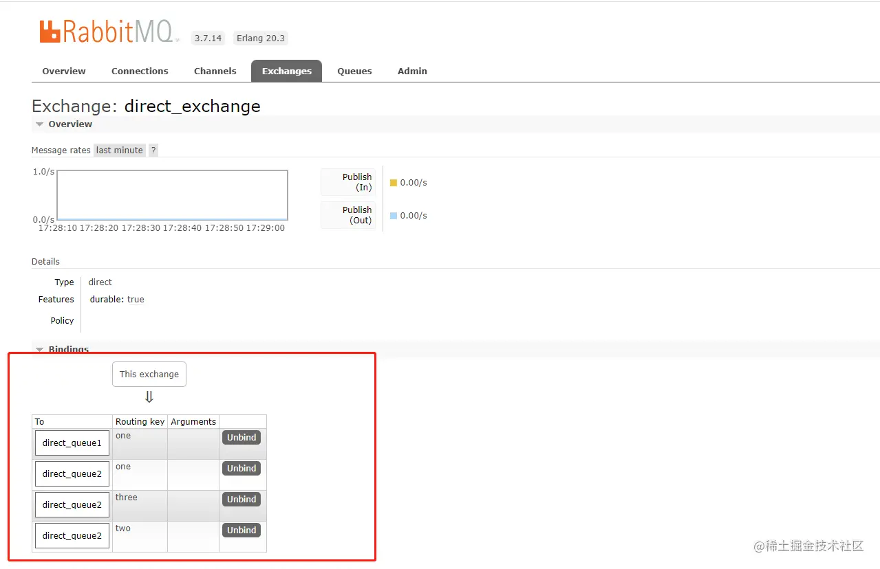The height and width of the screenshot is (569, 880).
Task: Unbind direct_queue2 with routing key three
Action: click(242, 500)
